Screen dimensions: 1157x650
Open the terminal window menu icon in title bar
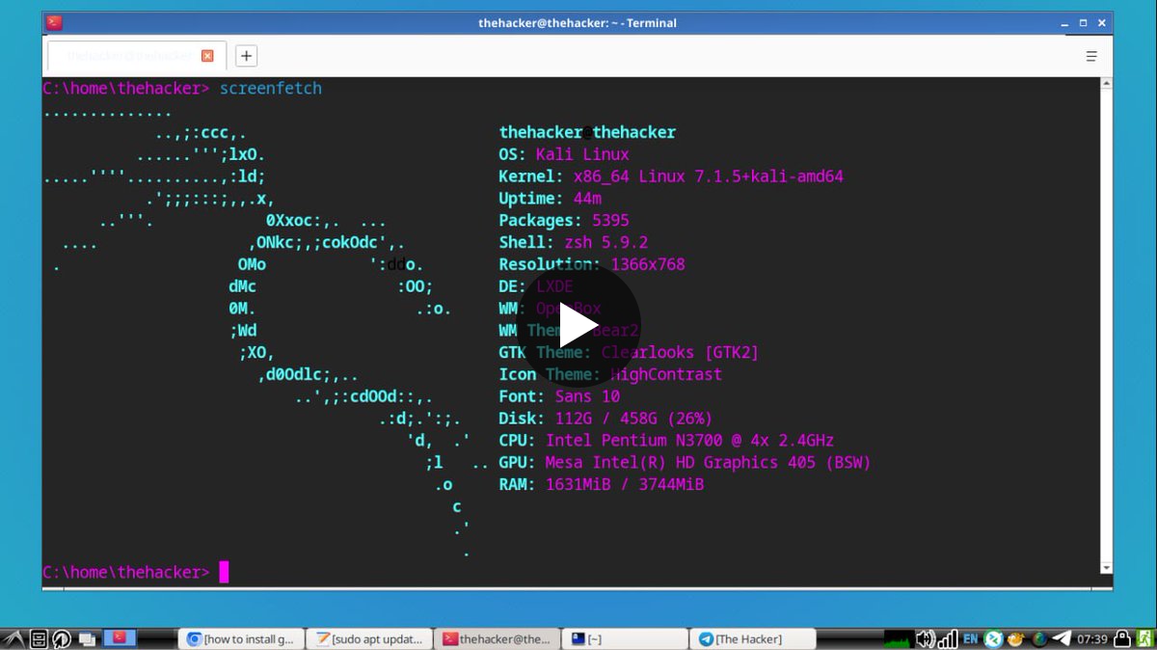[54, 22]
